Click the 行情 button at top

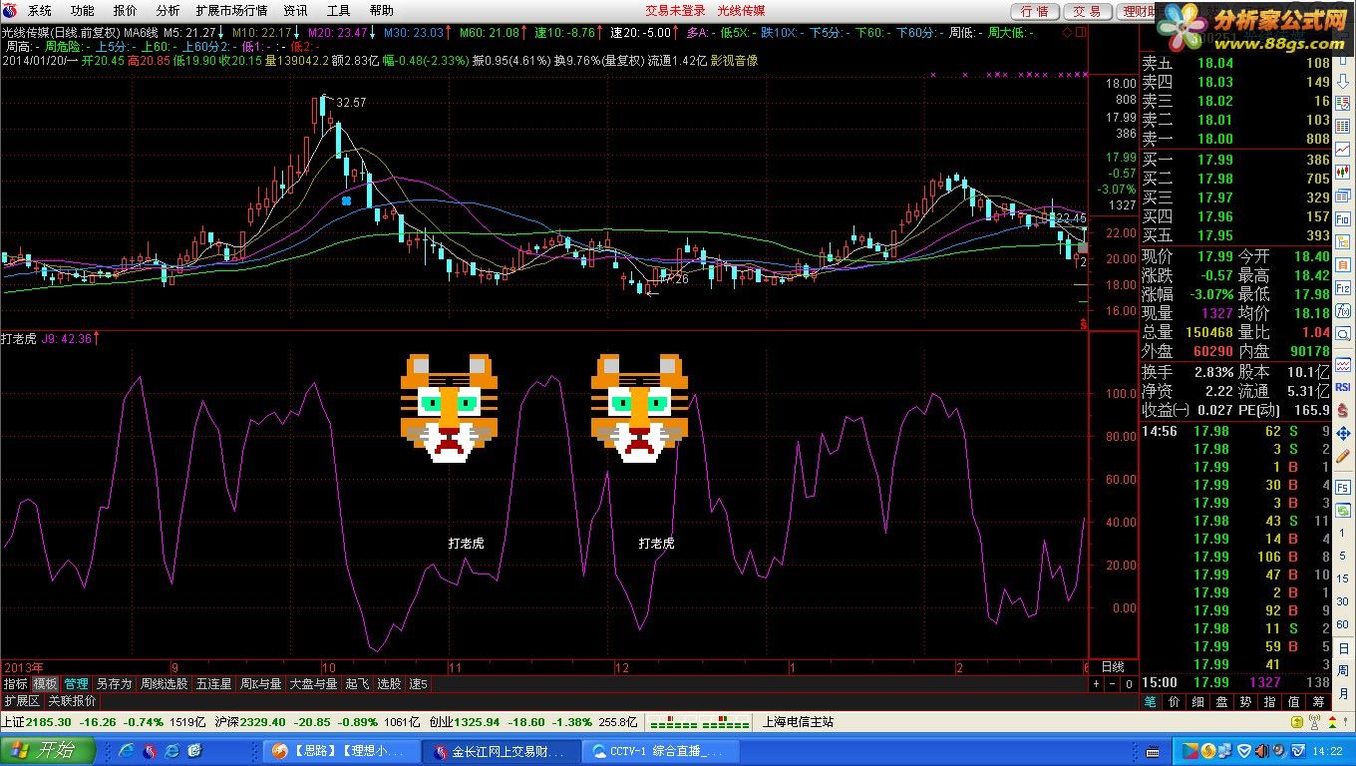click(x=1036, y=11)
